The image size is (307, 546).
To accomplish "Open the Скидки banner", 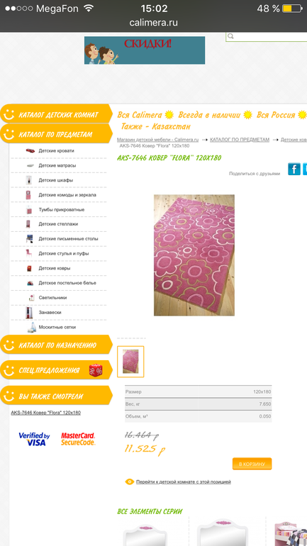I will click(145, 50).
